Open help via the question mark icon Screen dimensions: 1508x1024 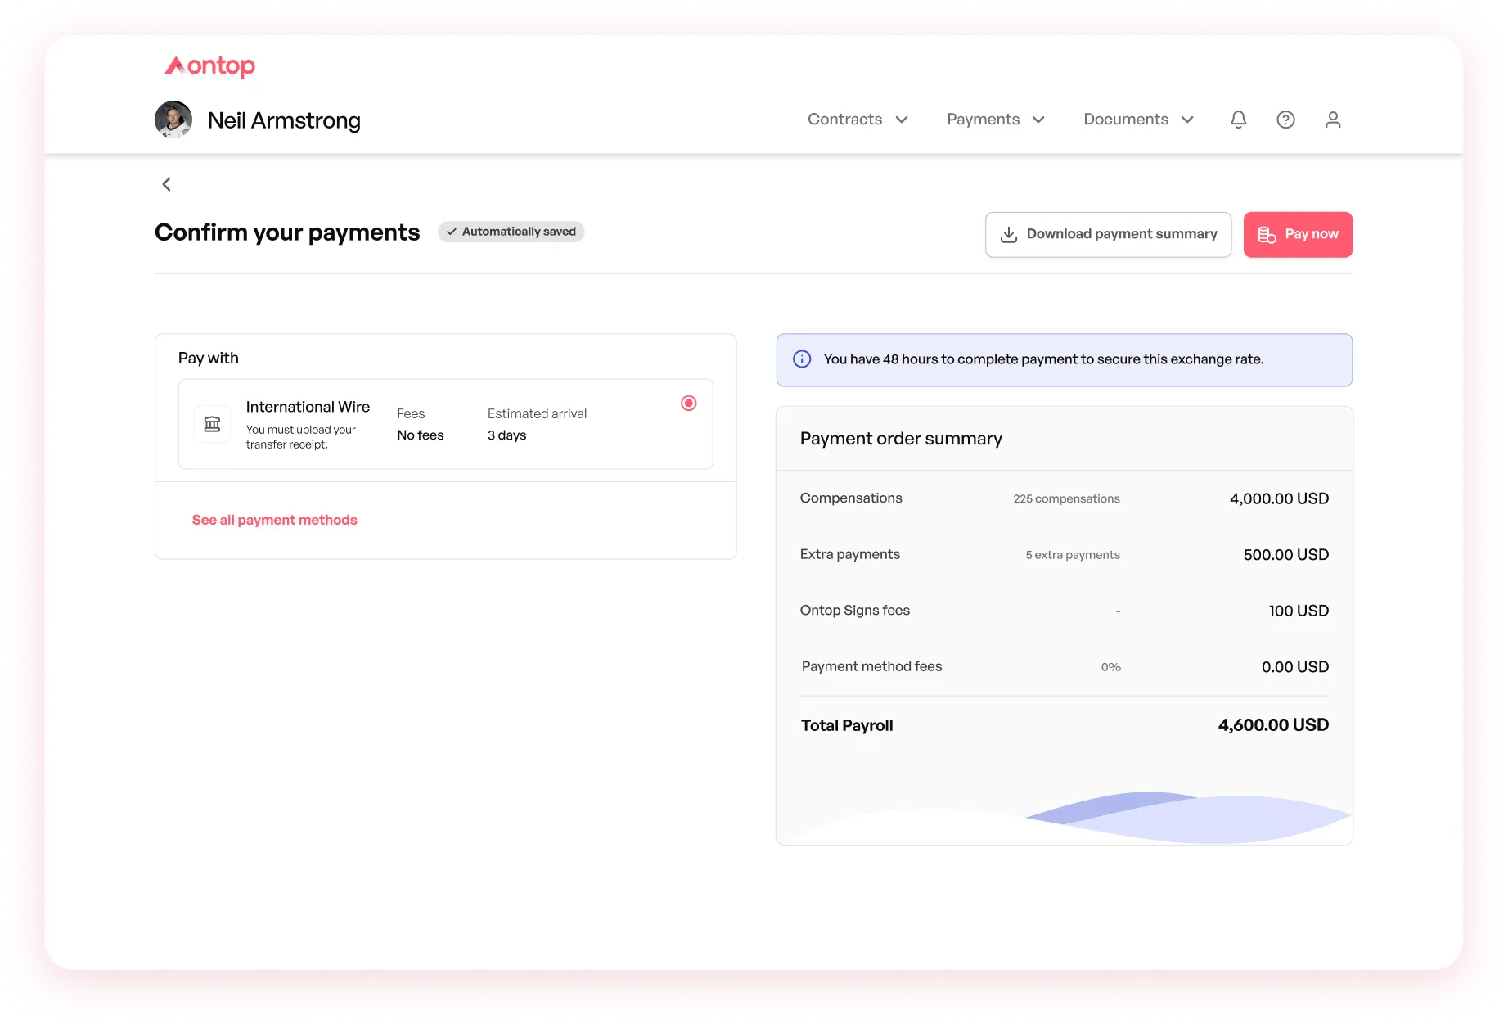(x=1285, y=120)
